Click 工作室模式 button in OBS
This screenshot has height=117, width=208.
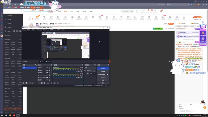(103, 77)
